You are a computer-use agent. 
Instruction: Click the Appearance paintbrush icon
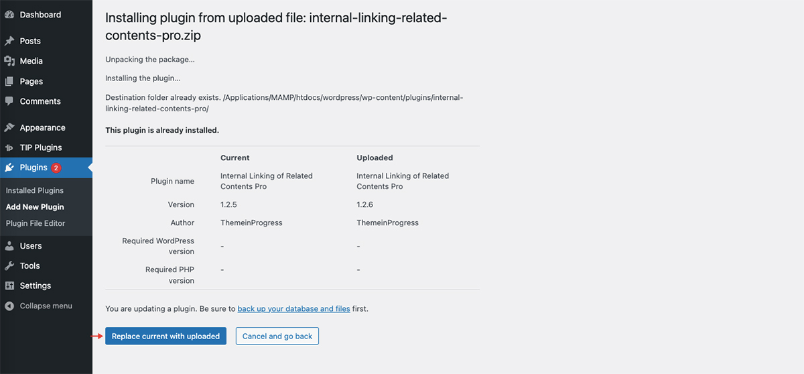click(x=9, y=127)
